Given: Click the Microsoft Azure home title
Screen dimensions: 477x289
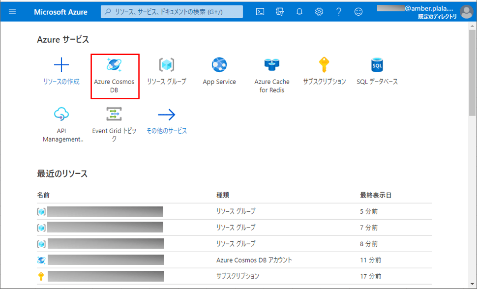Looking at the screenshot, I should pos(60,12).
